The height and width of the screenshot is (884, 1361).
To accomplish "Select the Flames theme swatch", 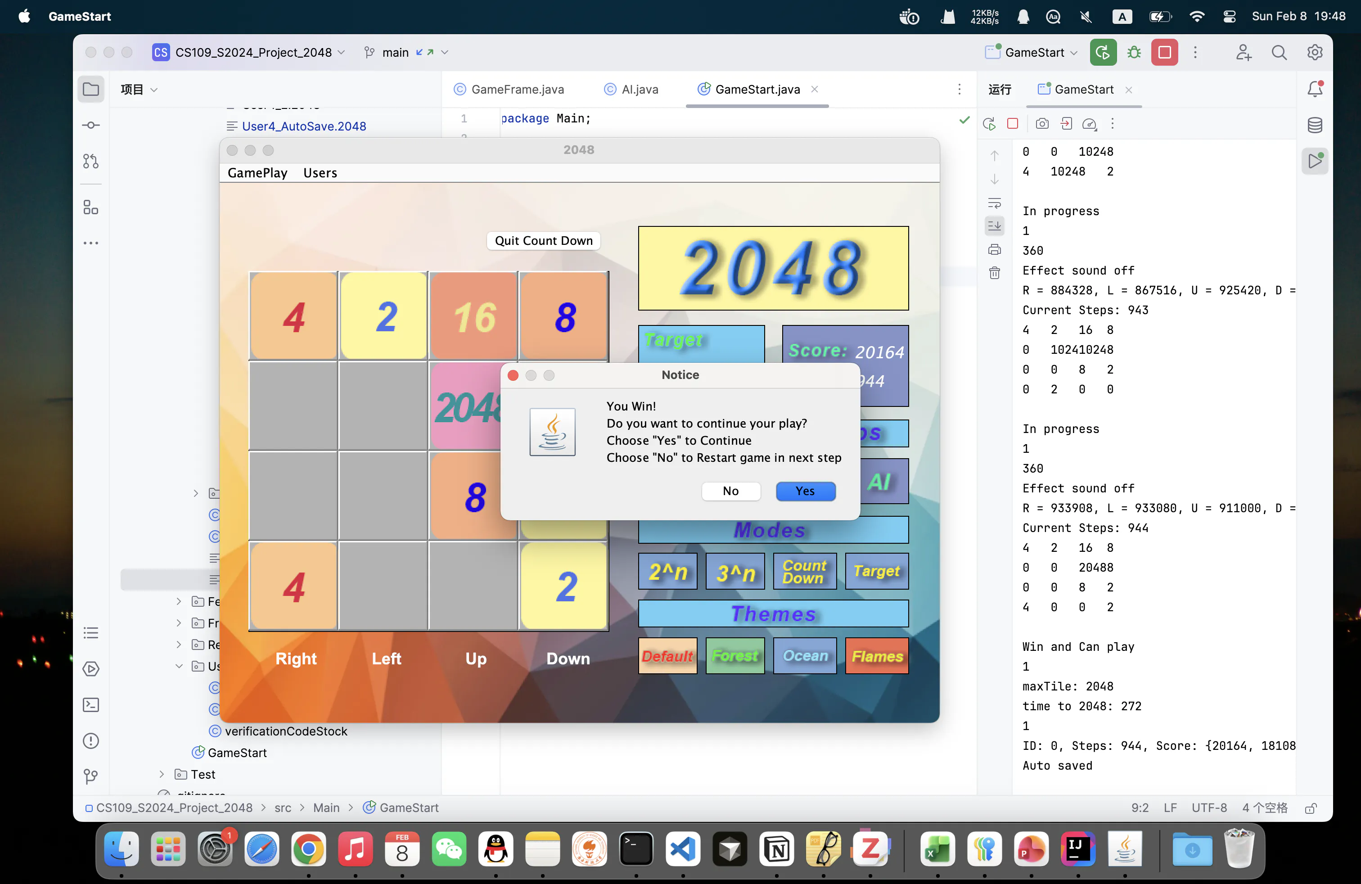I will click(x=877, y=656).
